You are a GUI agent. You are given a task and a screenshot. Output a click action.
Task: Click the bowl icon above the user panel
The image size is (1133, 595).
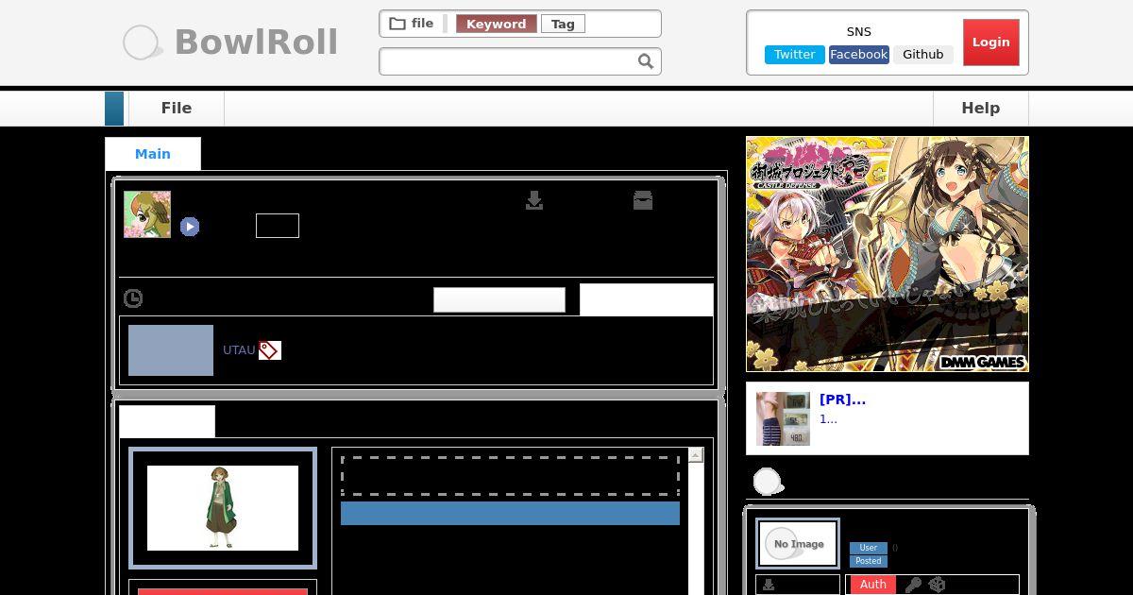tap(768, 482)
